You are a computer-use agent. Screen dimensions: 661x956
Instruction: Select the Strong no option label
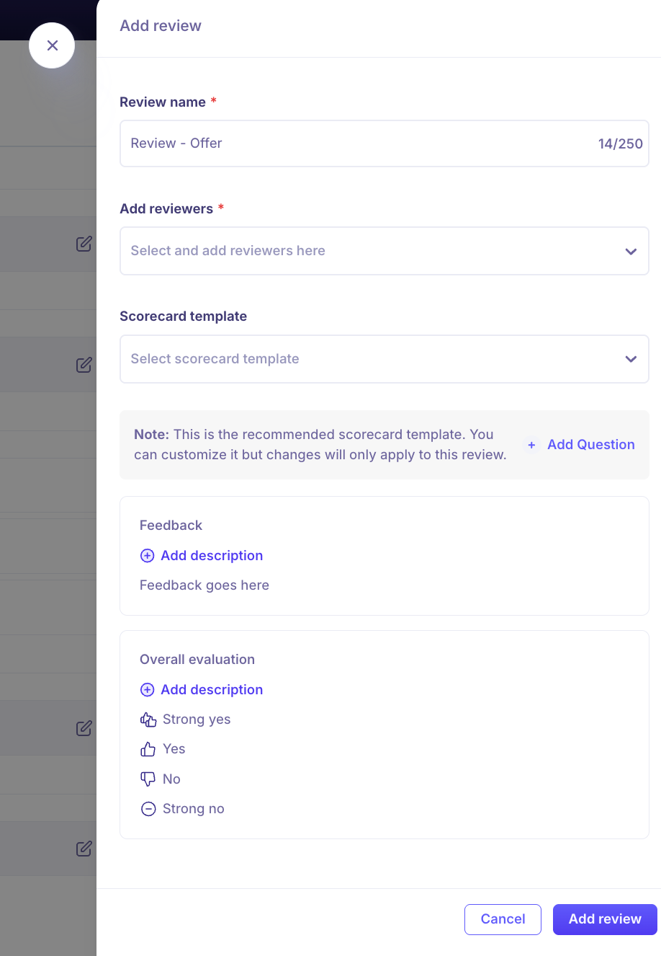coord(194,809)
